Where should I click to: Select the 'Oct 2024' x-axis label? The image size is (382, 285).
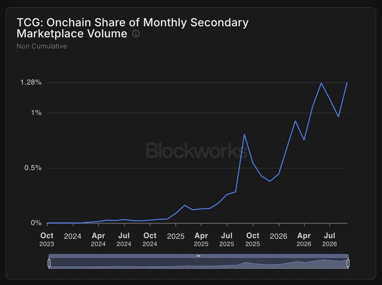[x=150, y=240]
